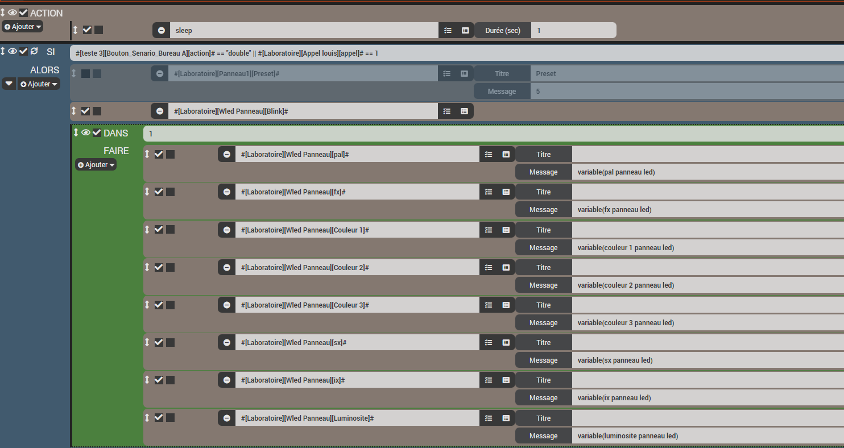Click minus icon on the [pal] command row
Screen dimensions: 844x448
point(227,155)
